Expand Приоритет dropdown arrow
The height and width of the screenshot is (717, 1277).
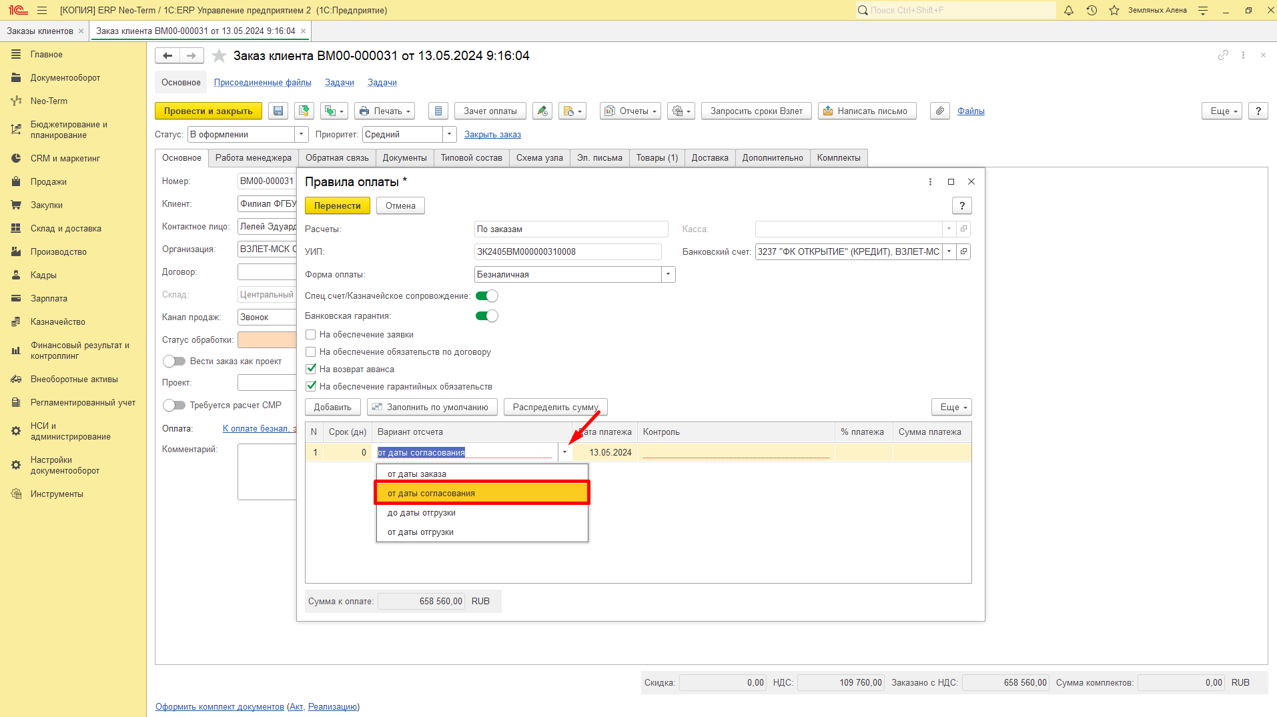[449, 134]
